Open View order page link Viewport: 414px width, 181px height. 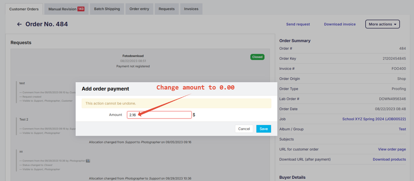392,149
